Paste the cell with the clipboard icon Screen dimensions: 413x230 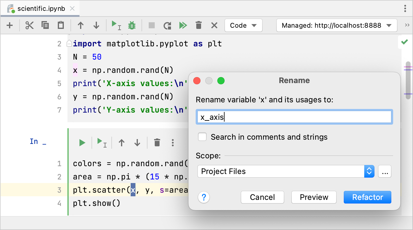point(61,25)
